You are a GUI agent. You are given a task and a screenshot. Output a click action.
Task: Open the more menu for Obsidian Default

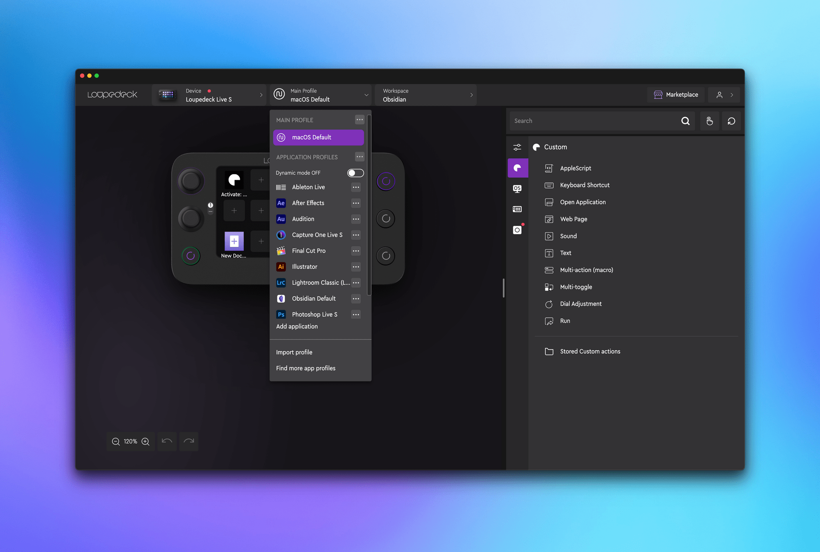tap(356, 299)
